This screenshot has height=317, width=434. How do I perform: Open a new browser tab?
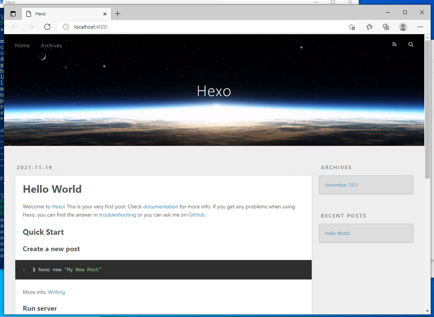click(117, 13)
